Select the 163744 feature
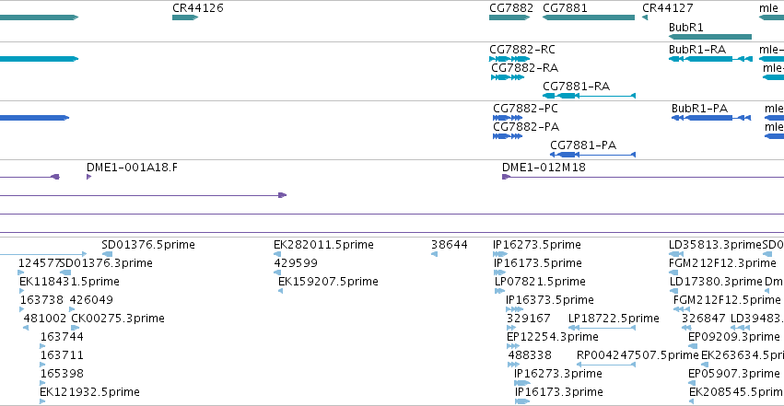This screenshot has height=406, width=784. click(x=42, y=346)
